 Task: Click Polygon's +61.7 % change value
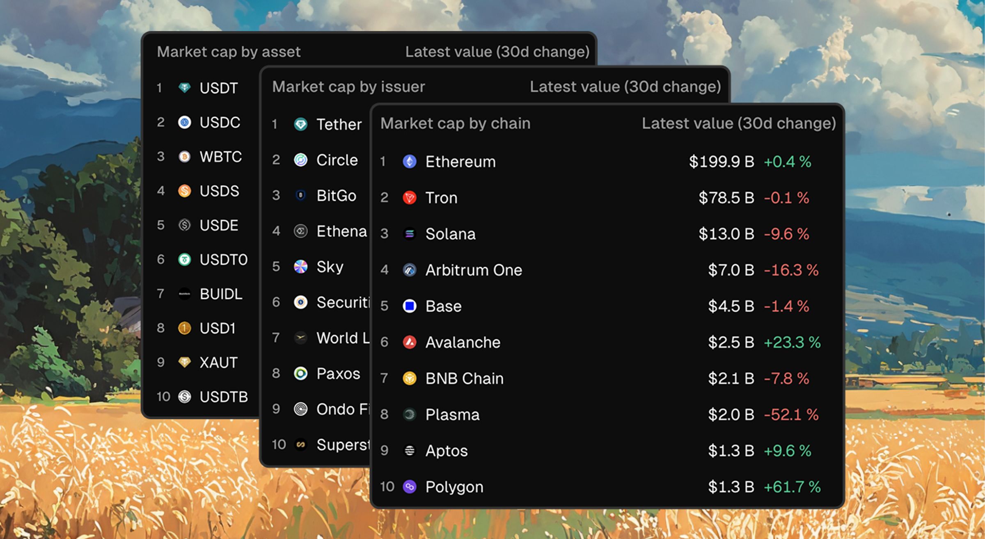tap(792, 487)
